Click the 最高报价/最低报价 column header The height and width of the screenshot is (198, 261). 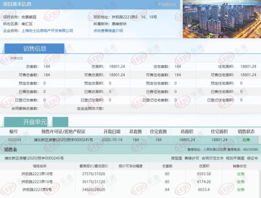tap(94, 166)
